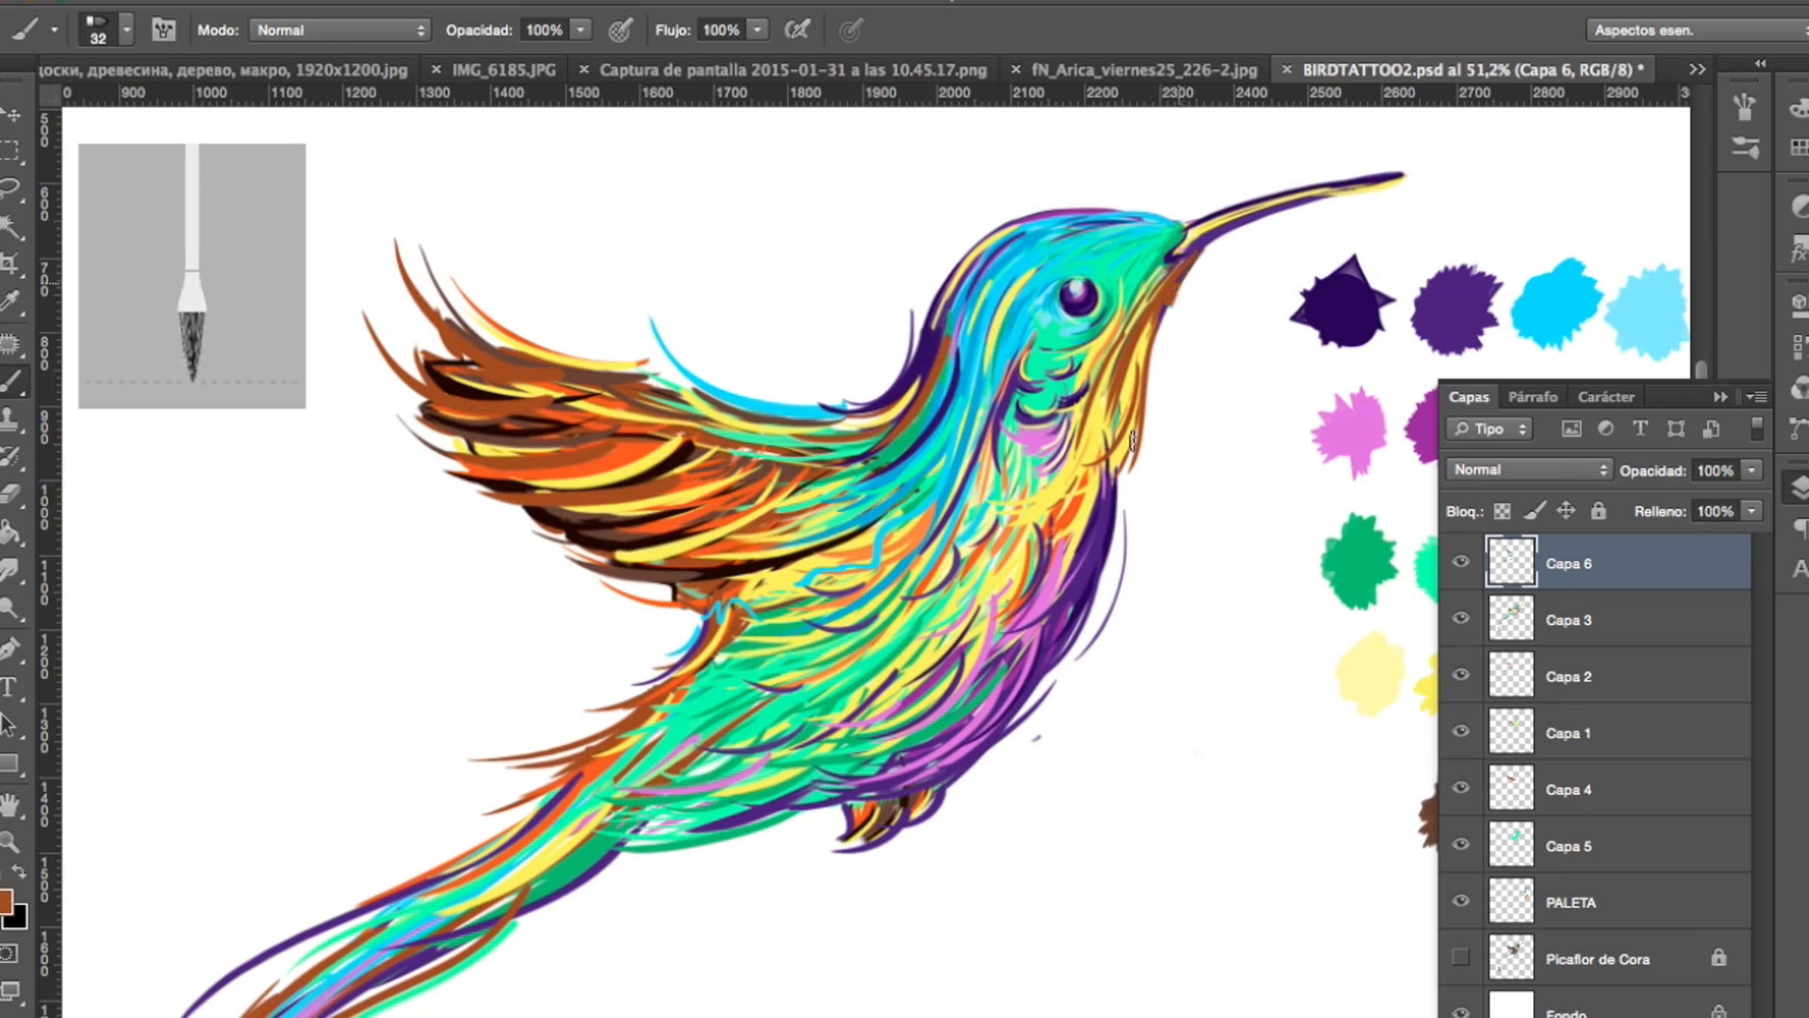
Task: Switch to the IMG_6185.JPG document tab
Action: pyautogui.click(x=504, y=70)
